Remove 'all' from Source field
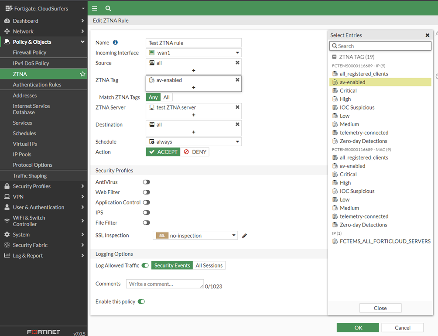This screenshot has height=336, width=438. pyautogui.click(x=237, y=62)
